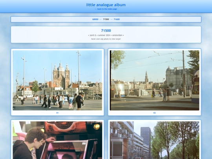Go back to the index page
This screenshot has width=212, height=159.
pyautogui.click(x=106, y=9)
